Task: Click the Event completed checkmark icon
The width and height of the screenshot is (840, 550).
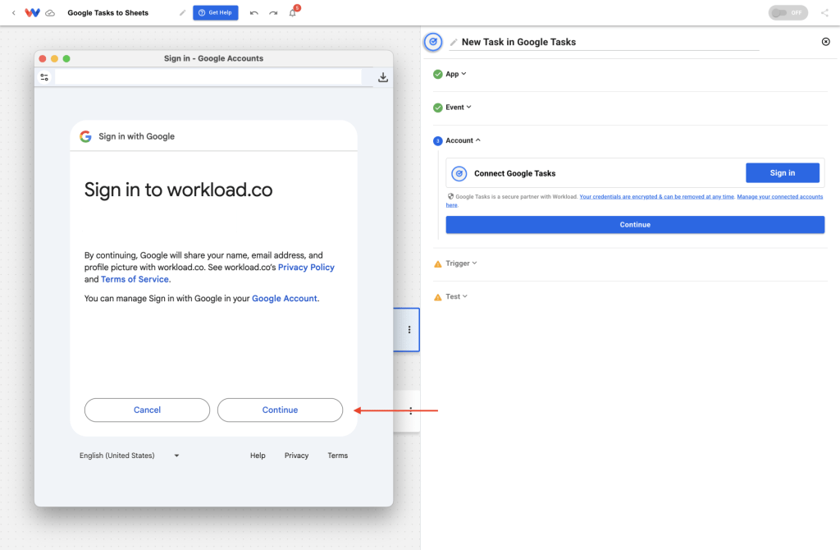Action: (438, 108)
